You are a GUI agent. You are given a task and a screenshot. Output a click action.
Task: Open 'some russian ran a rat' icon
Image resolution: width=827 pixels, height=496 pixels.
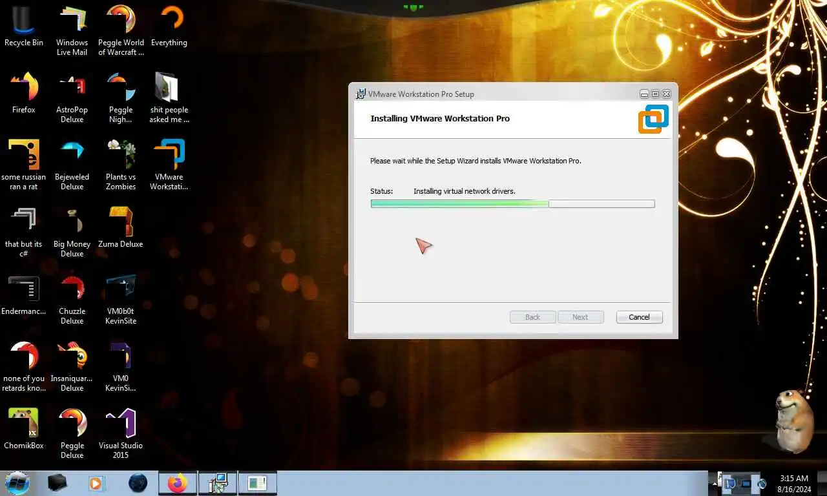coord(23,165)
